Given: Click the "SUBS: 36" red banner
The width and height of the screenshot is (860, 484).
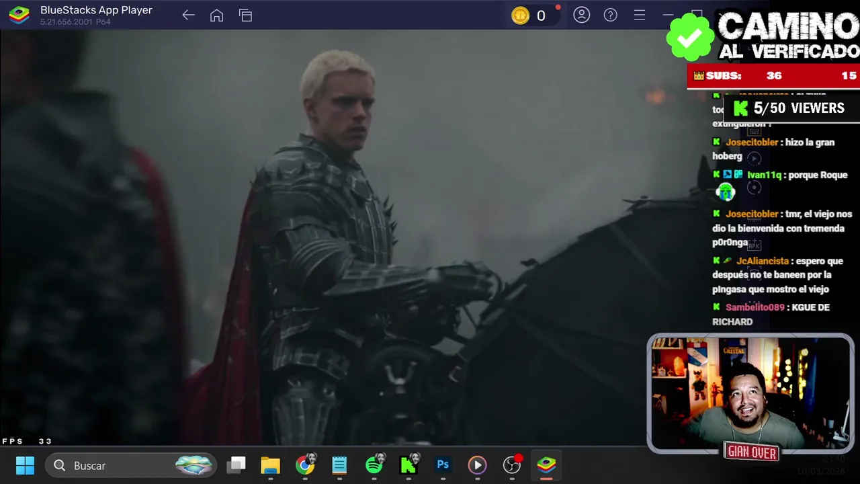Looking at the screenshot, I should 773,76.
